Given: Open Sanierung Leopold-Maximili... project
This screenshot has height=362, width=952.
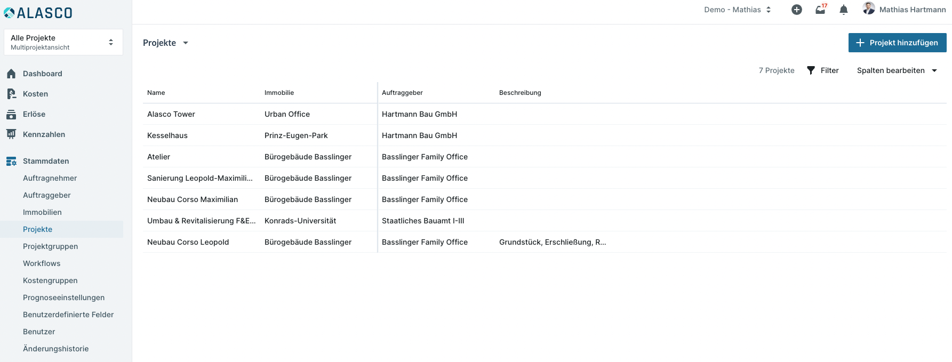Looking at the screenshot, I should pos(200,178).
